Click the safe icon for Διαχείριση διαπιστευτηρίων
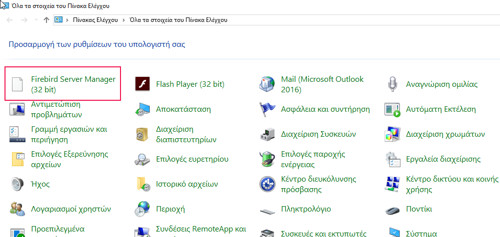Viewport: 500px width, 237px height. (x=142, y=134)
